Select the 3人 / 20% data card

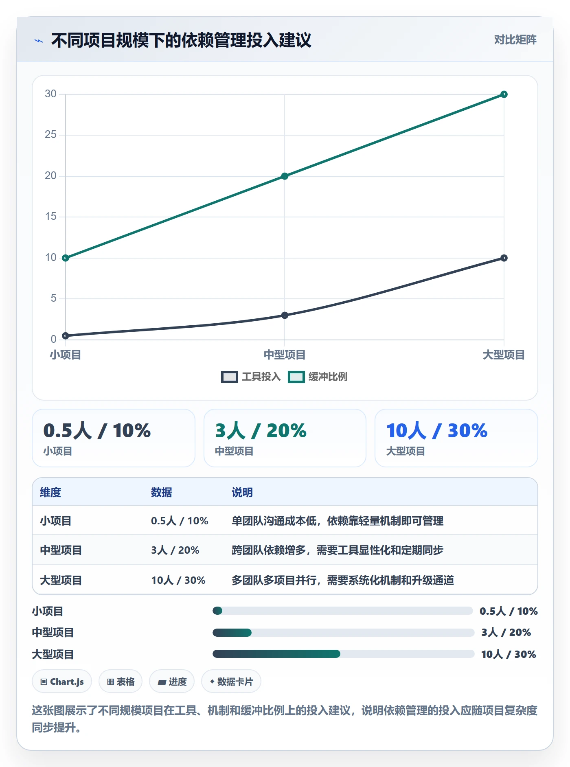point(285,438)
